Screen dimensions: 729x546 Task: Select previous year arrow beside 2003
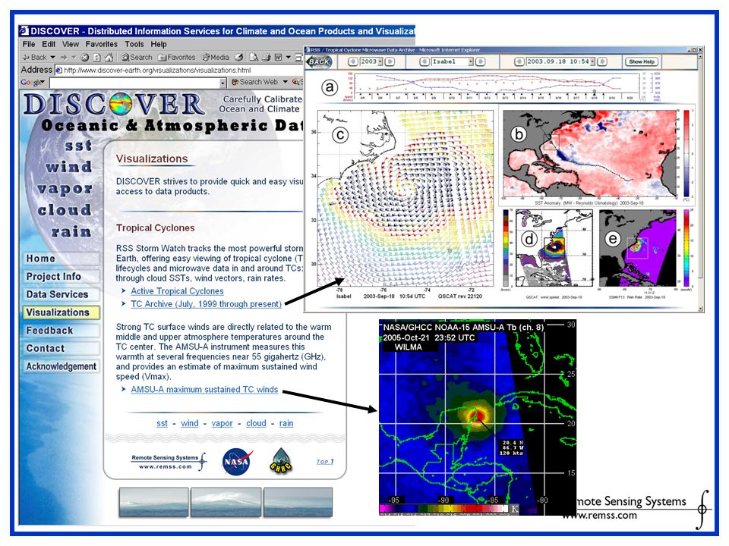point(353,61)
